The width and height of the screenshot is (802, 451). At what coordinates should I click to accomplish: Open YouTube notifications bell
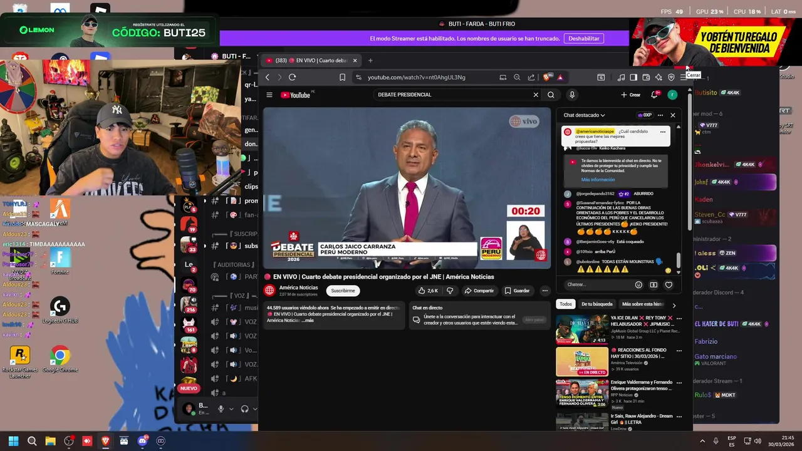tap(654, 95)
